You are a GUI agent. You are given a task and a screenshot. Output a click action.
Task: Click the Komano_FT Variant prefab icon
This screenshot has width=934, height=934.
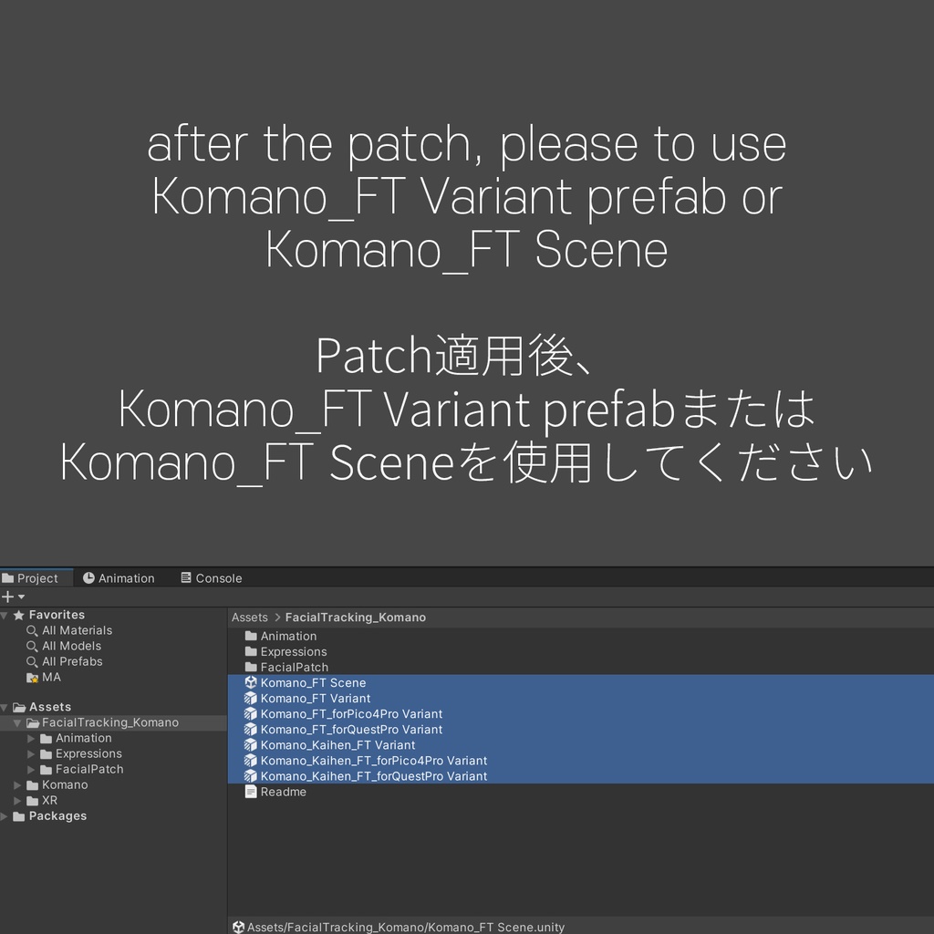(251, 698)
